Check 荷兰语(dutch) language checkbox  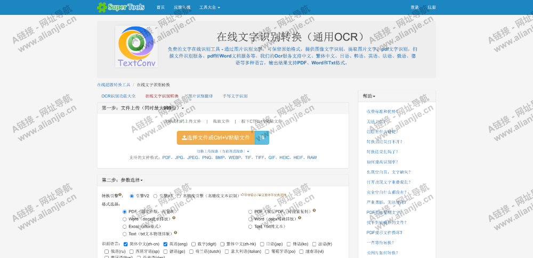(191, 252)
